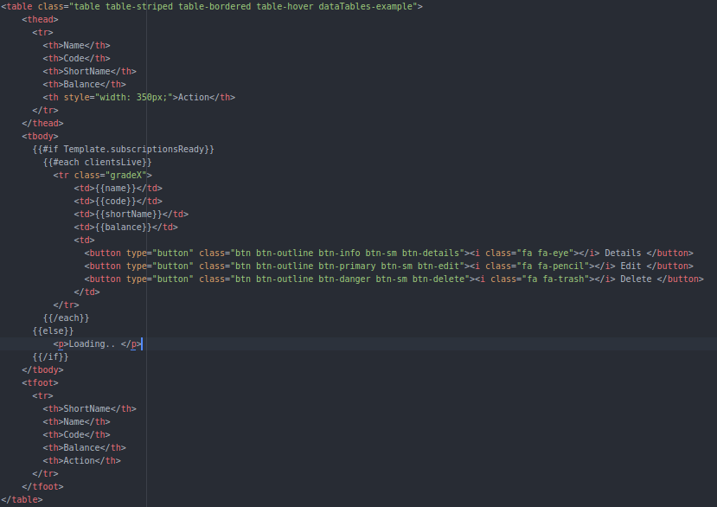This screenshot has height=507, width=717.
Task: Click the opening table tag on the first line
Action: (17, 6)
